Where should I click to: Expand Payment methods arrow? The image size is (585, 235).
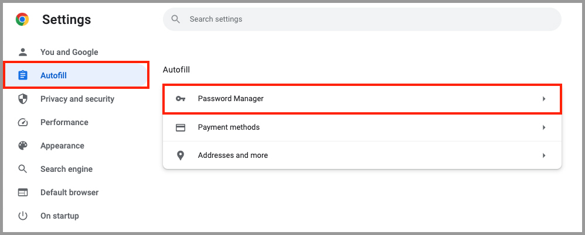click(544, 127)
